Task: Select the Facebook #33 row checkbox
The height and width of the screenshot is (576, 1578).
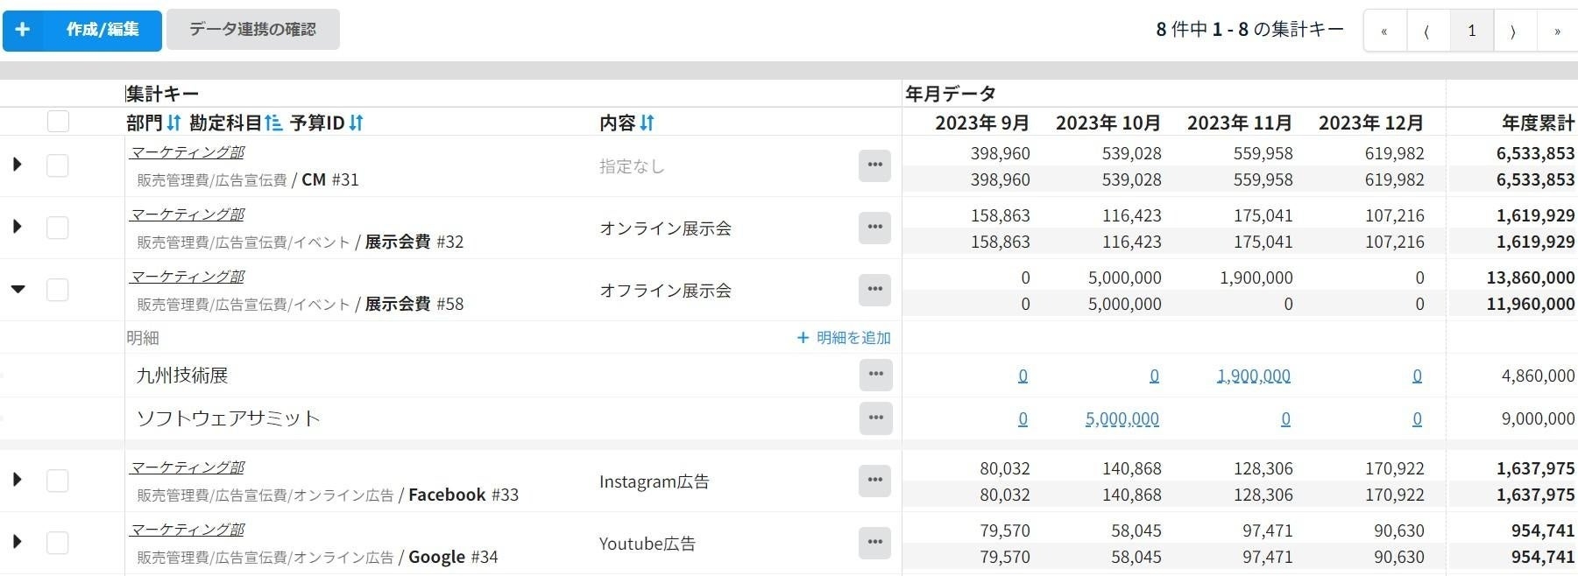Action: click(x=58, y=481)
